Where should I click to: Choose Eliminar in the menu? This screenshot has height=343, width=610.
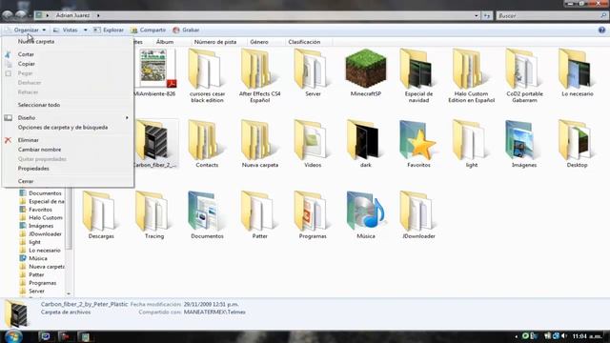pos(29,140)
